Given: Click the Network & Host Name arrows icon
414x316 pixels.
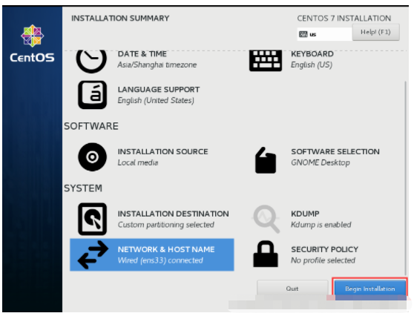Looking at the screenshot, I should (x=93, y=254).
